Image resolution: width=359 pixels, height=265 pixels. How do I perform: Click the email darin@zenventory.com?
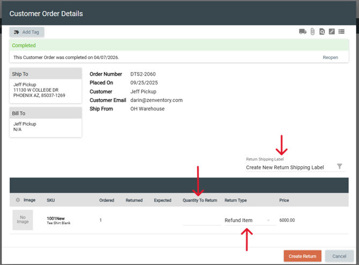[156, 100]
